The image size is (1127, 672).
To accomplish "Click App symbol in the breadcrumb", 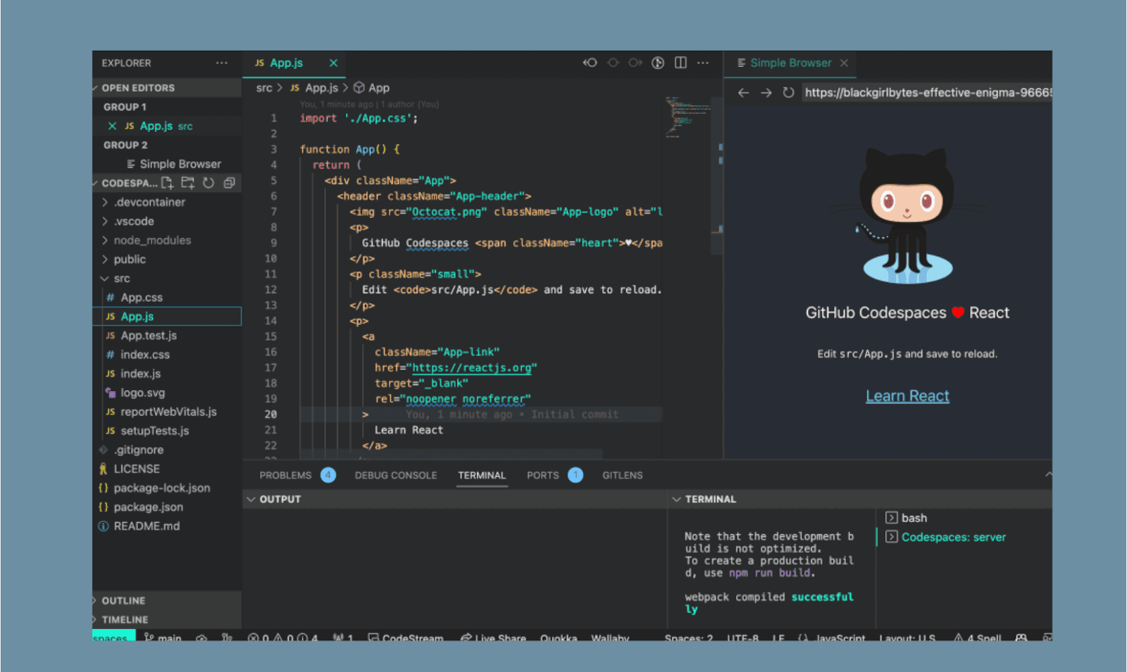I will pyautogui.click(x=378, y=88).
